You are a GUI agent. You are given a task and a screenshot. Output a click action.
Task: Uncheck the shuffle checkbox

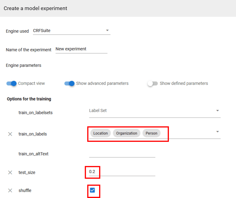tap(92, 190)
